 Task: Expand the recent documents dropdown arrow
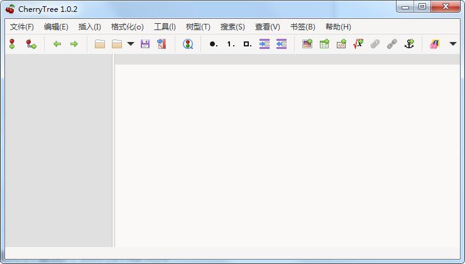coord(131,44)
